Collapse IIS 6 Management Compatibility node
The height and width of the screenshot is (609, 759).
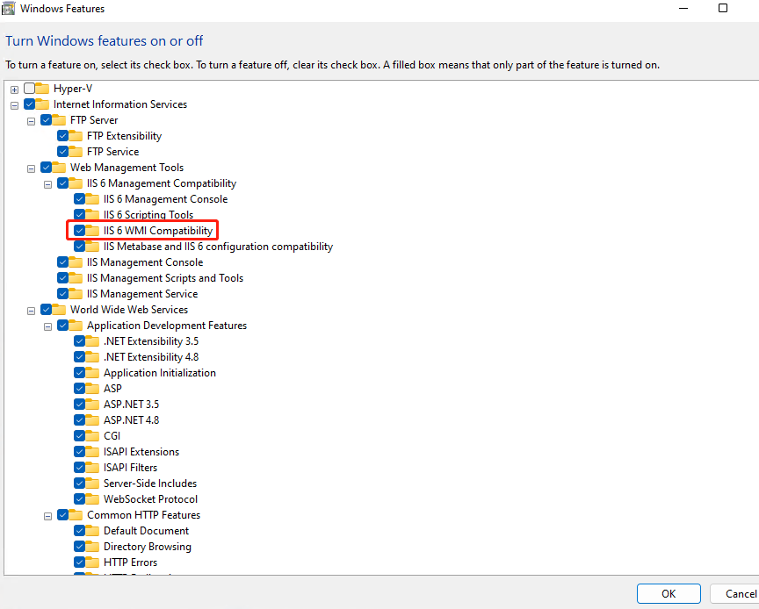[48, 185]
